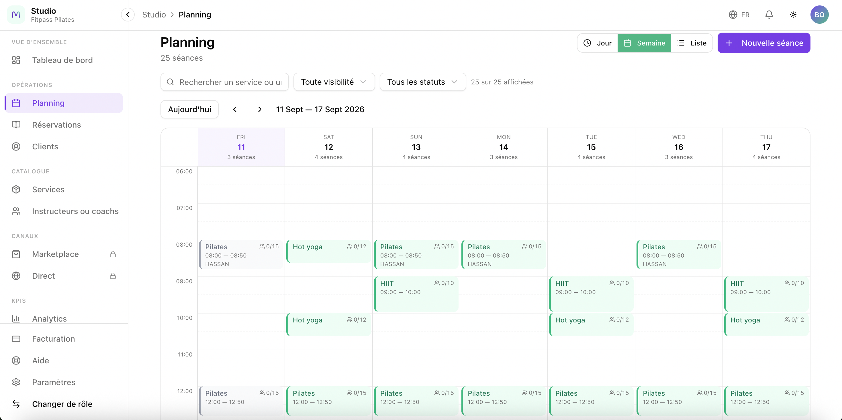The height and width of the screenshot is (420, 842).
Task: Open notifications bell
Action: pyautogui.click(x=769, y=15)
